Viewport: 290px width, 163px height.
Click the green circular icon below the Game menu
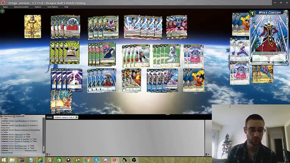click(x=2, y=11)
